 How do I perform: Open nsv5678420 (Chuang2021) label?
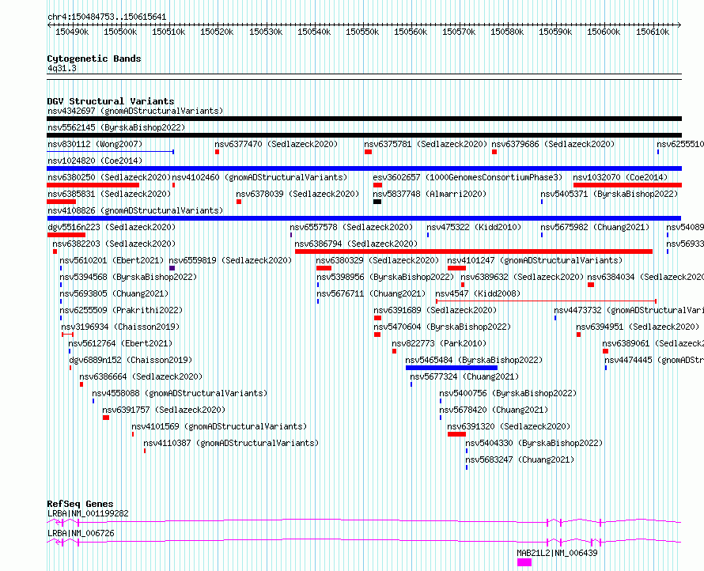click(494, 410)
